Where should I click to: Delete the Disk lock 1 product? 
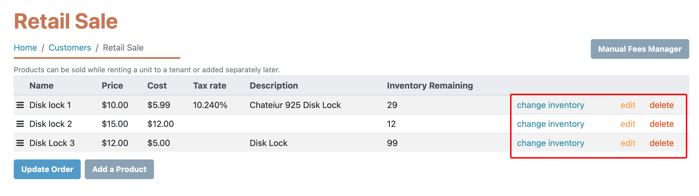(x=661, y=105)
